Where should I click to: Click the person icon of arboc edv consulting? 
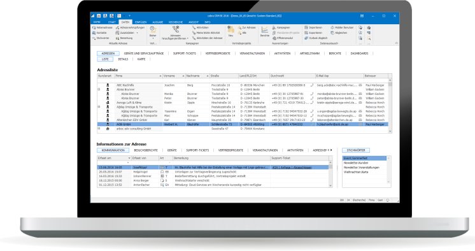point(108,129)
